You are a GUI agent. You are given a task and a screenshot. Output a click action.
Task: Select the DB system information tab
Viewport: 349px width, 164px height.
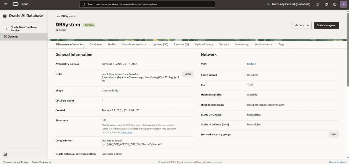[70, 45]
